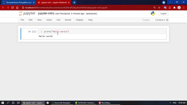Click the Logout button

point(163,14)
